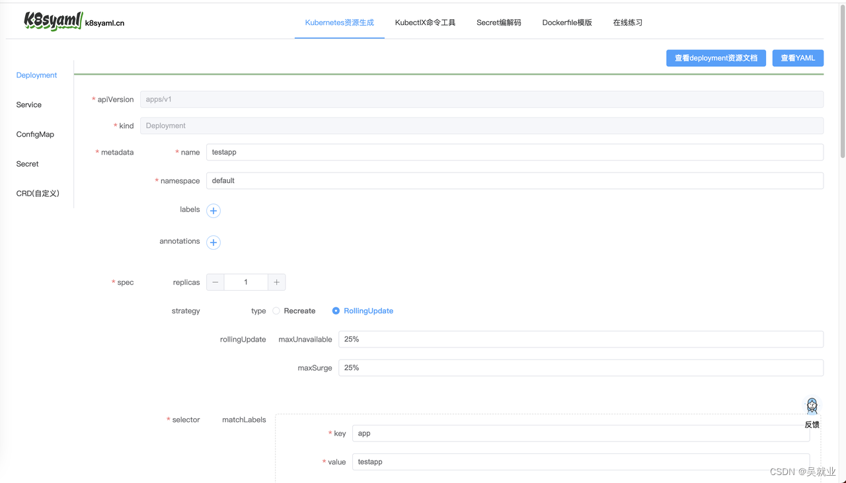This screenshot has height=483, width=846.
Task: Click the 'matchLabels' label text
Action: (244, 420)
